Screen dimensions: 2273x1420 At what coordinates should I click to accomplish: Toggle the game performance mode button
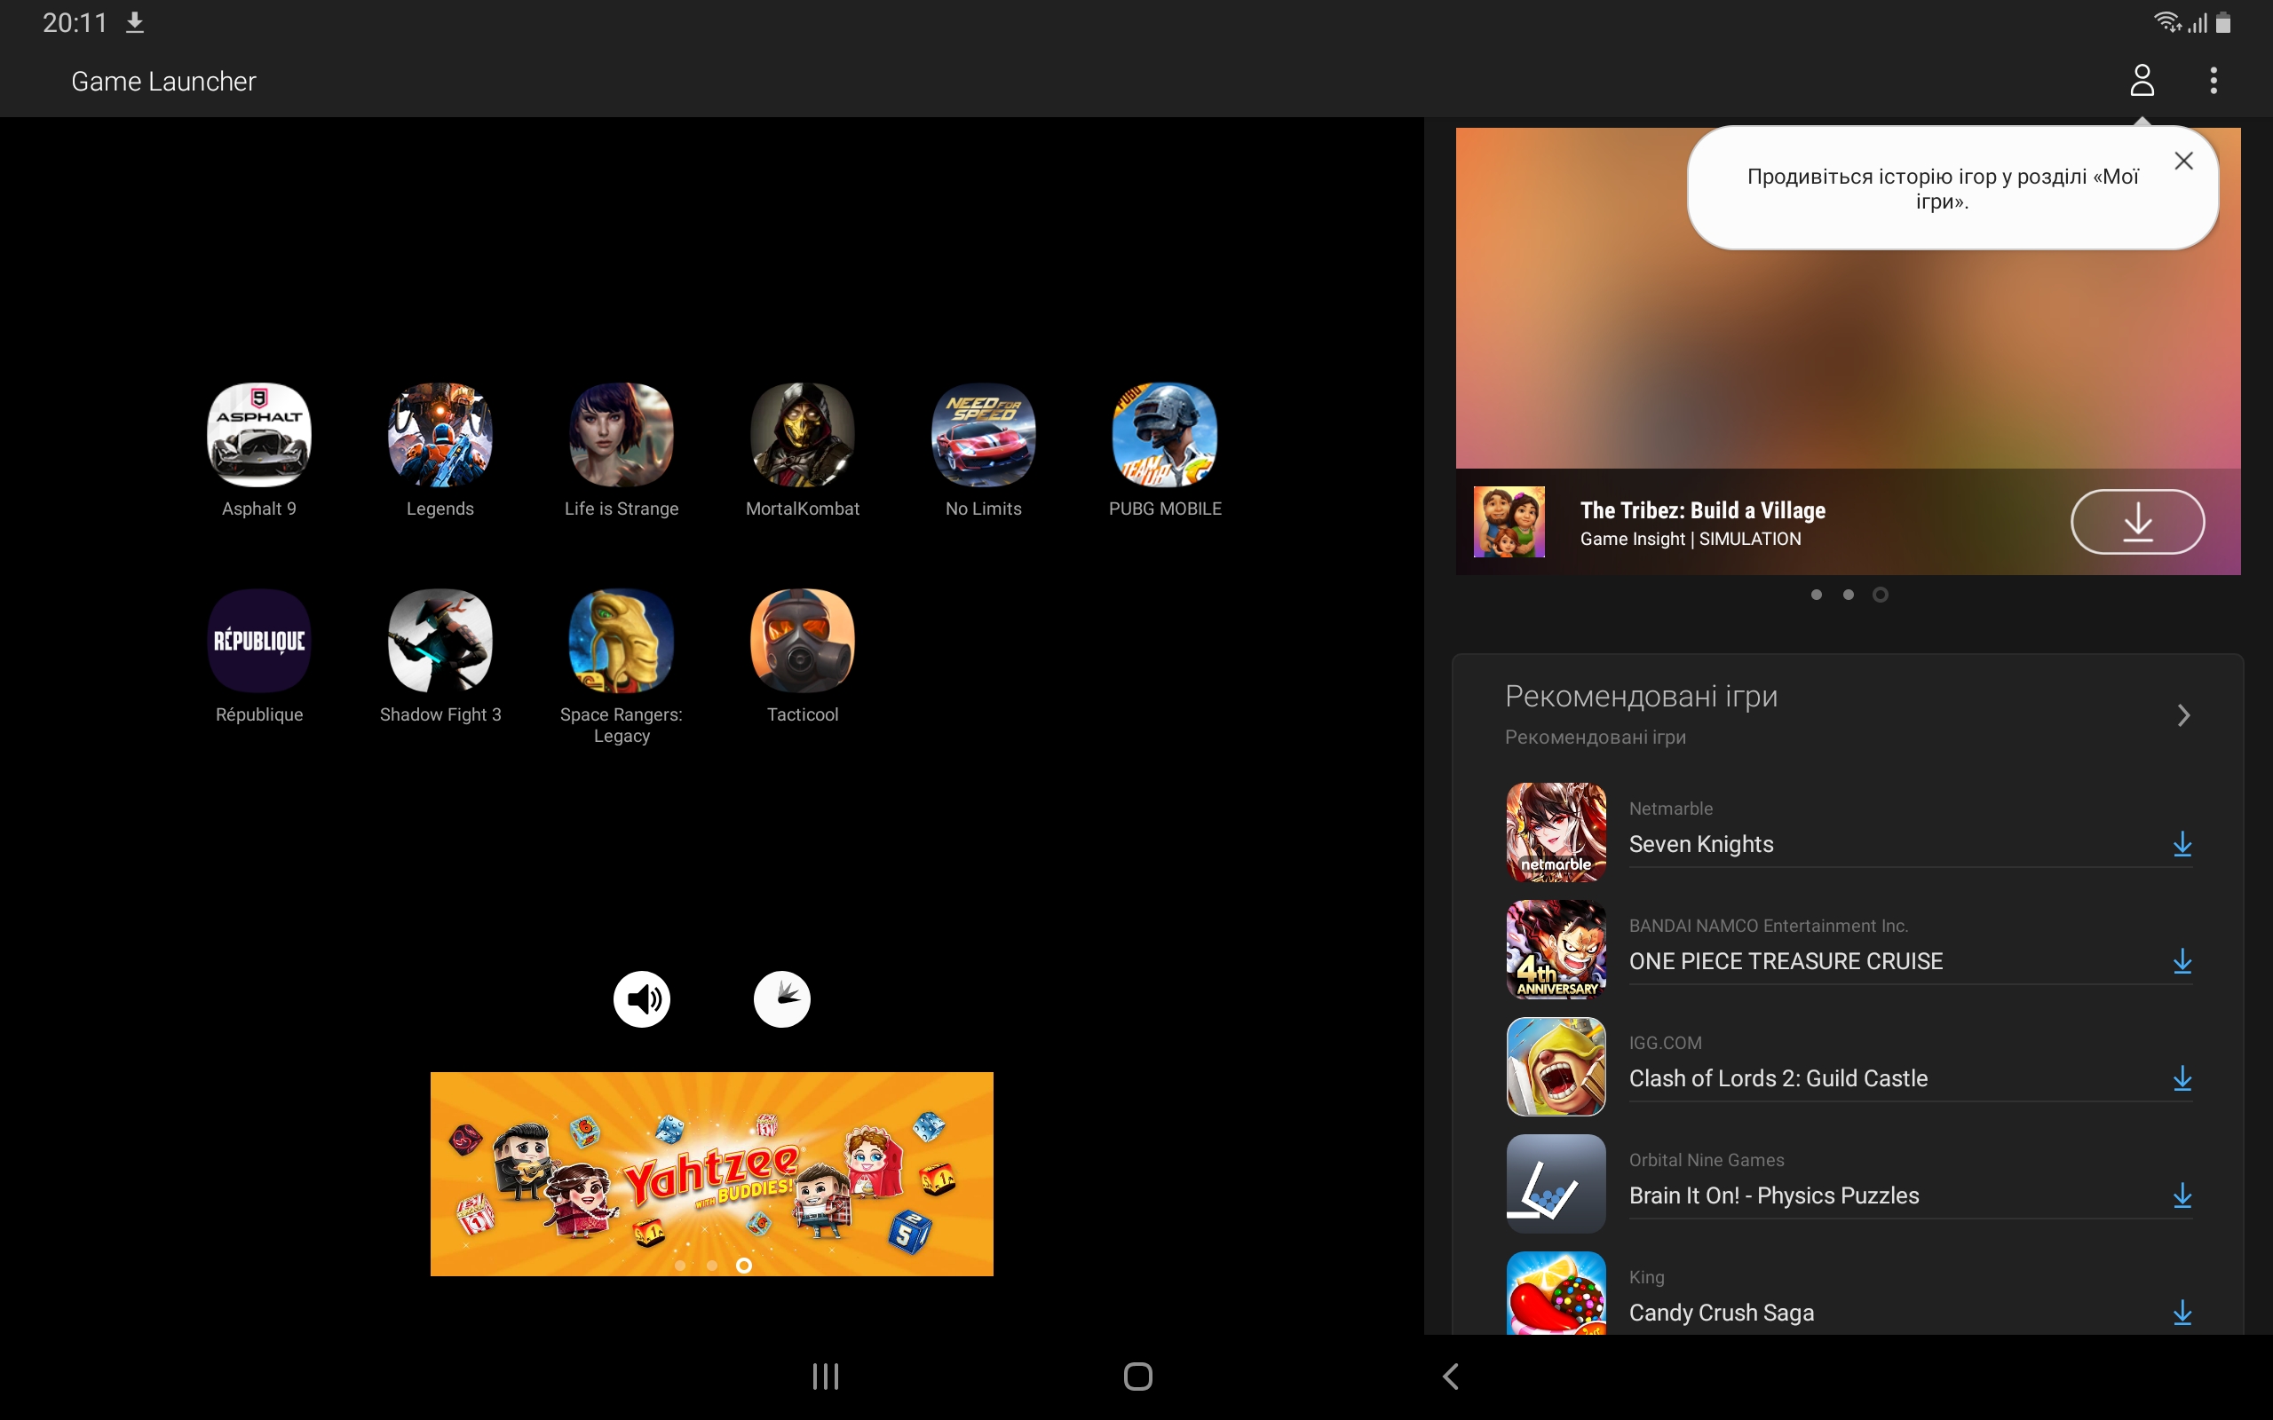click(x=781, y=999)
